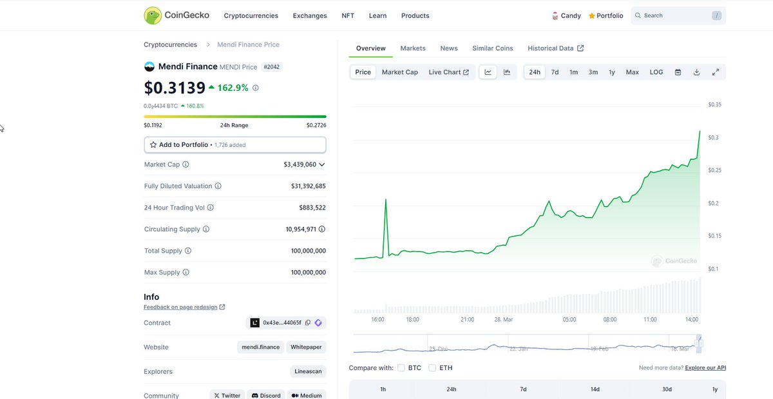Open the Whitepaper link

pyautogui.click(x=307, y=347)
